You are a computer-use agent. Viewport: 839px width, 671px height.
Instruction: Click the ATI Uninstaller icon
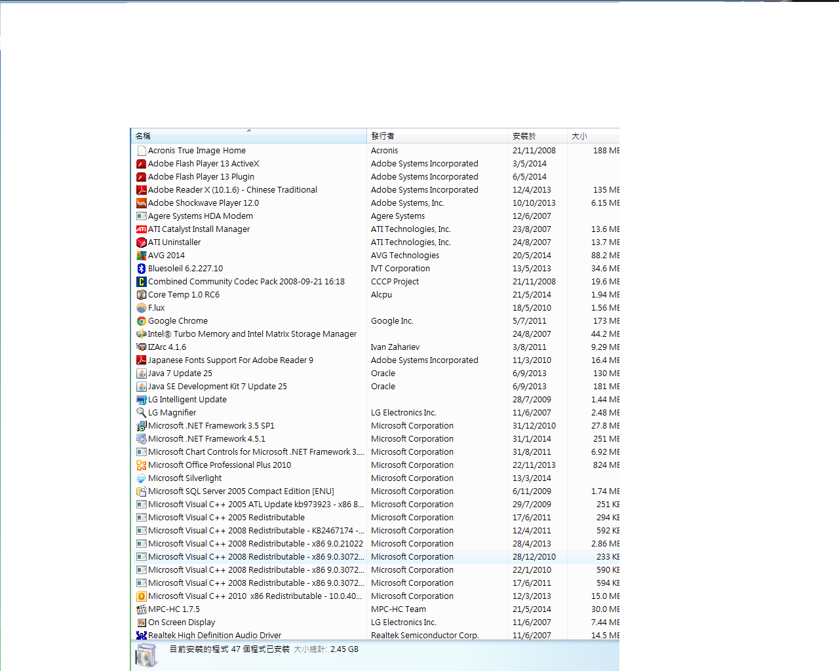tap(141, 242)
